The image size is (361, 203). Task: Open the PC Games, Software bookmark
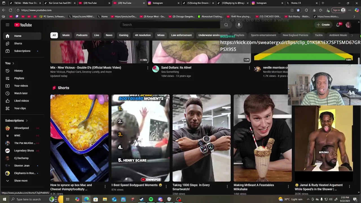click(x=52, y=17)
